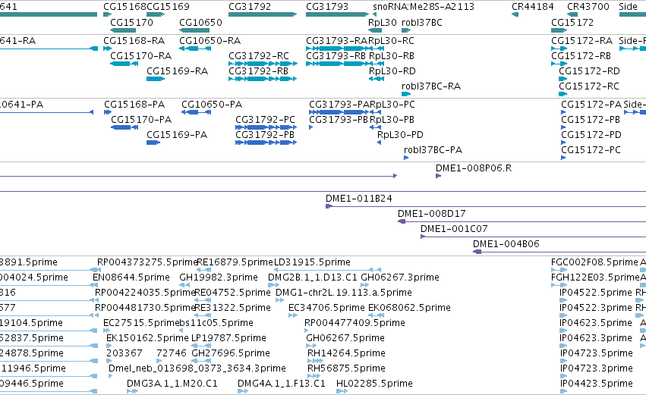Open the CG31792-PC protein label
The image size is (646, 395).
coord(266,120)
